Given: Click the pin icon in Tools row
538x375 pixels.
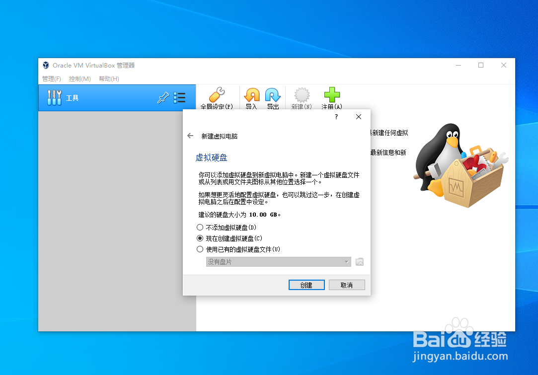Looking at the screenshot, I should click(x=163, y=98).
